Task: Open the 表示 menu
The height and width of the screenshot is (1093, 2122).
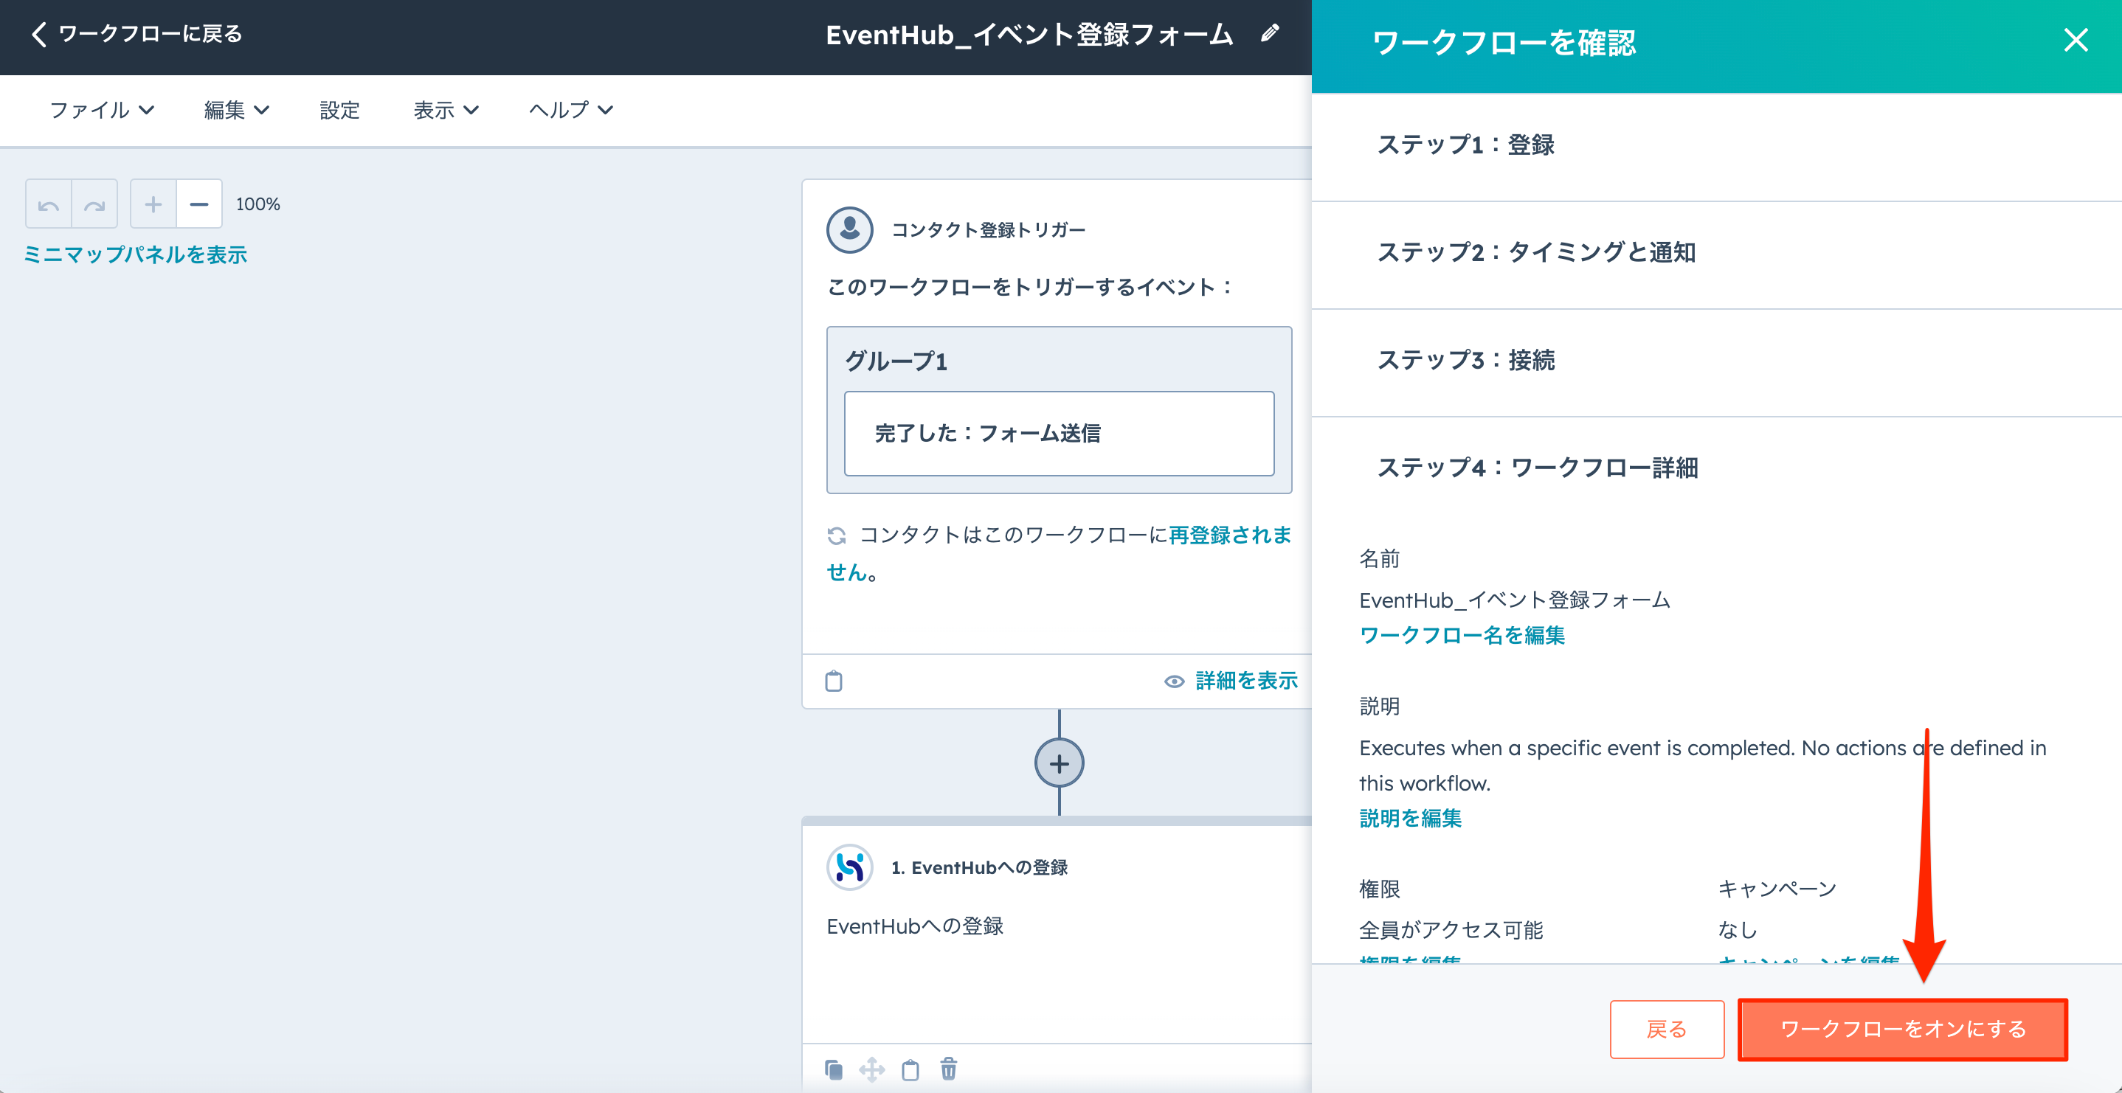Action: [x=446, y=110]
